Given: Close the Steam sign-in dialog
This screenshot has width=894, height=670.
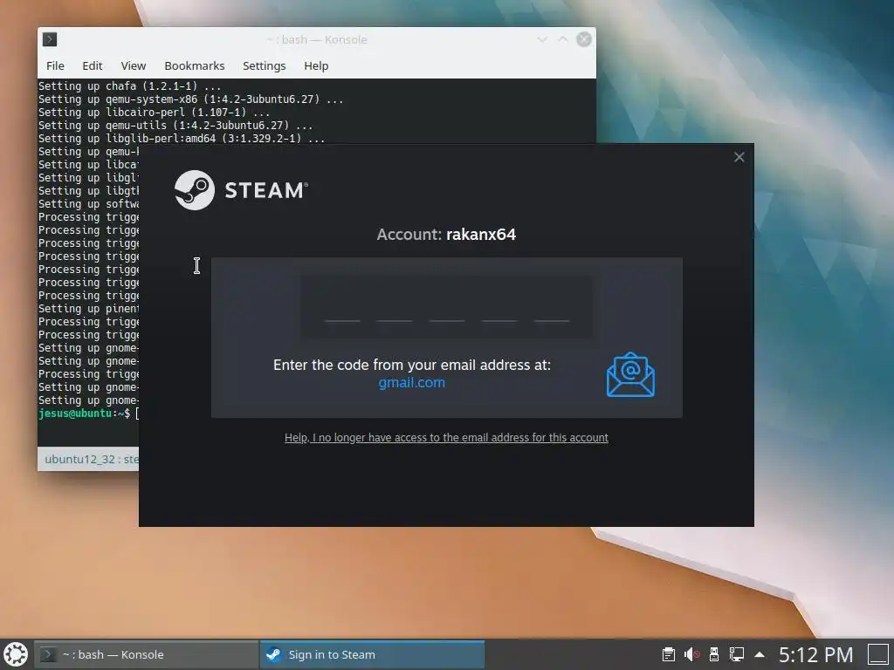Looking at the screenshot, I should coord(739,157).
